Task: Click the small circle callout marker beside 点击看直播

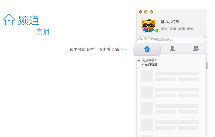Action: tap(122, 50)
